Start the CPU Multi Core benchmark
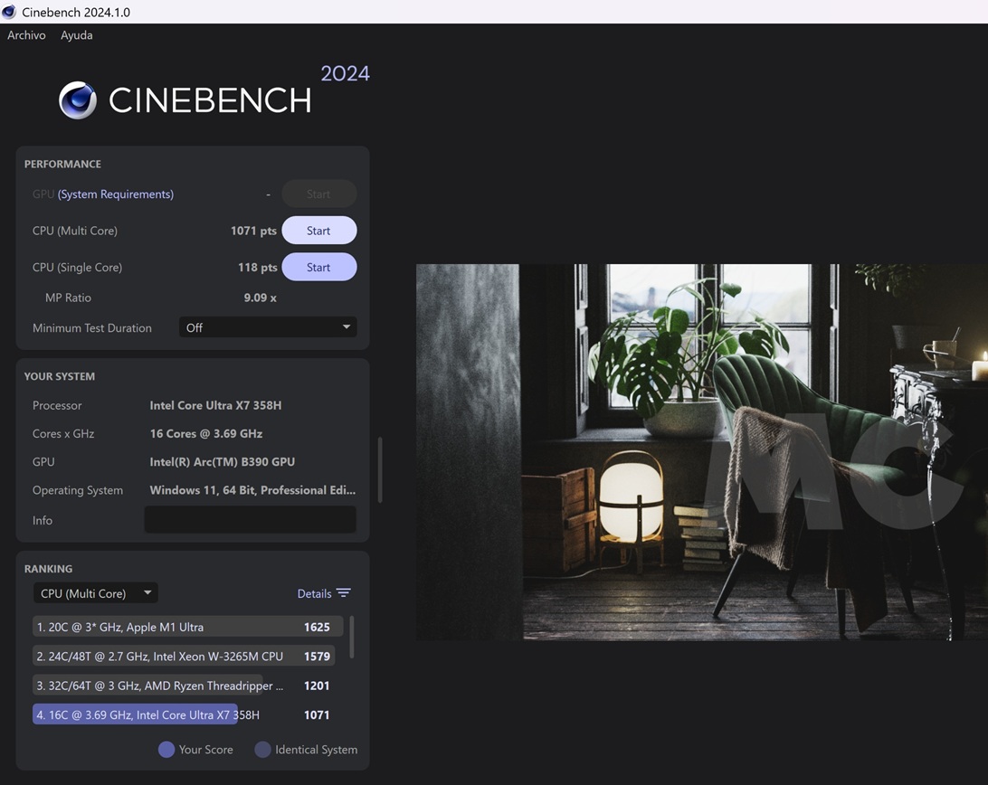988x785 pixels. coord(318,231)
